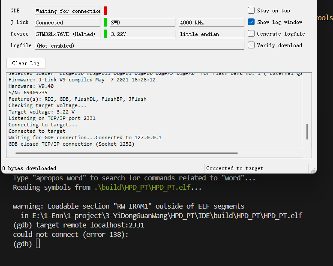Click the Logfile (Not enabled) field
333x266 pixels.
(139, 45)
